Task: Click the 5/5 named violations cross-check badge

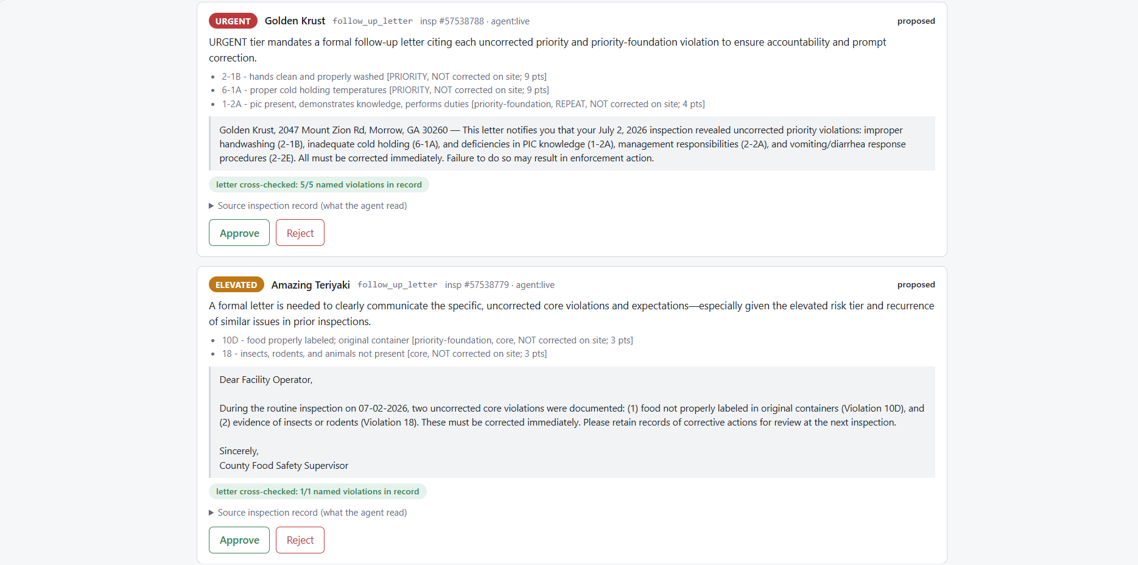Action: point(318,184)
